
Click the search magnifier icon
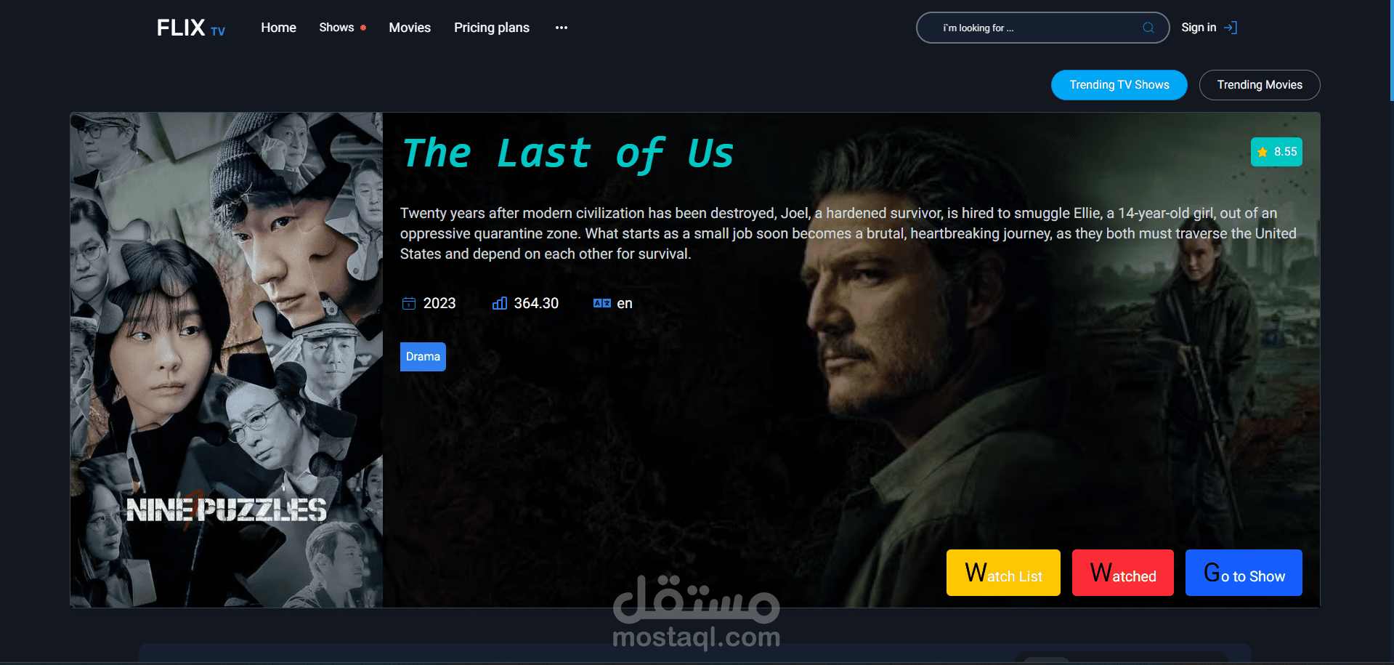pos(1148,28)
